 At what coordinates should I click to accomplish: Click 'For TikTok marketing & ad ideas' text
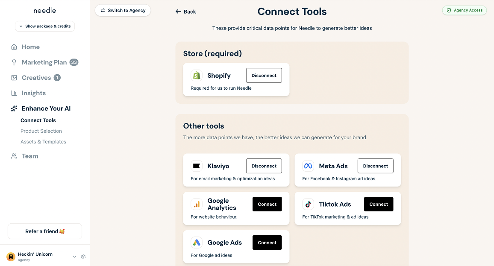335,217
